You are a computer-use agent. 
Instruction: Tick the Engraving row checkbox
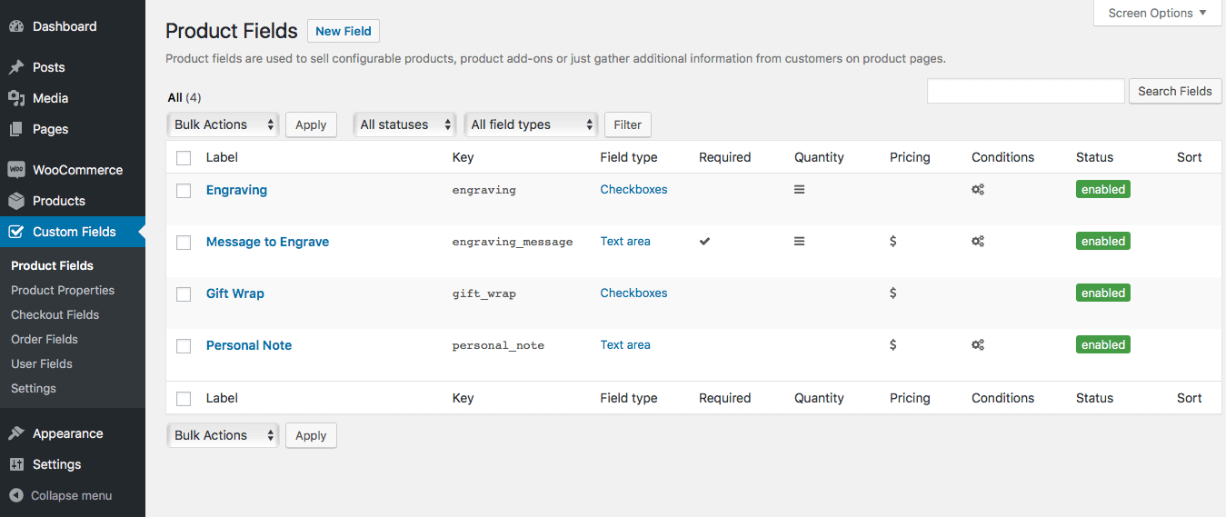tap(184, 191)
